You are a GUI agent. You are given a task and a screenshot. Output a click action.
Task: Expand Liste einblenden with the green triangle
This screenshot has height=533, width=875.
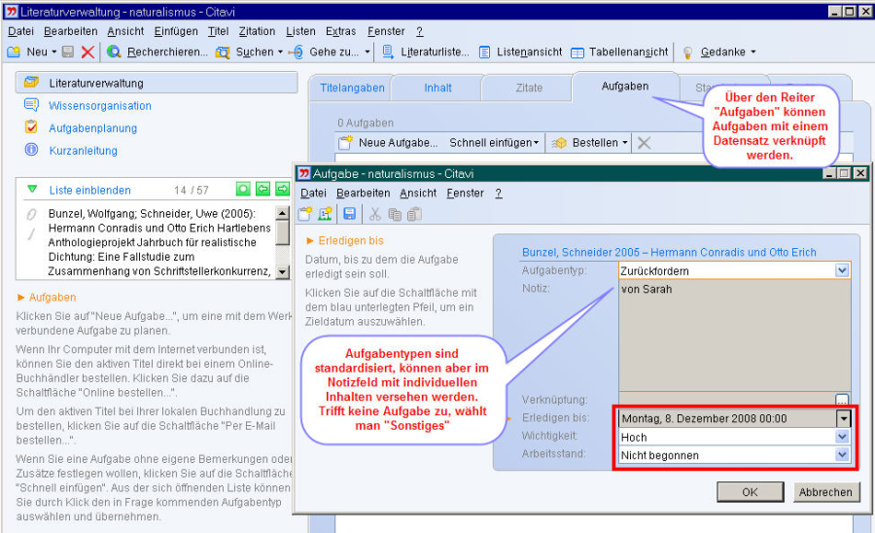click(x=32, y=190)
